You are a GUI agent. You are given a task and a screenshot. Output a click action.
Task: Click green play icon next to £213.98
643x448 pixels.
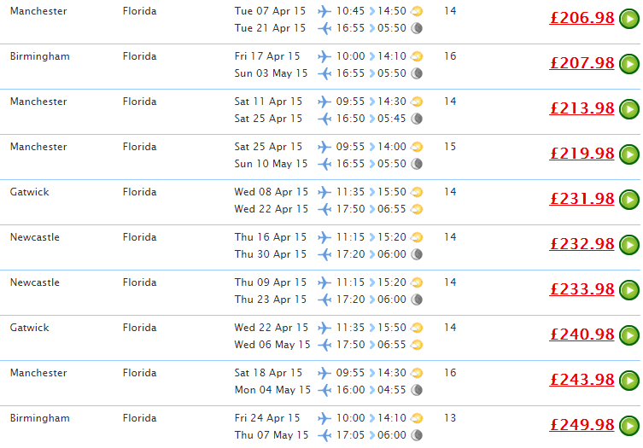click(629, 109)
